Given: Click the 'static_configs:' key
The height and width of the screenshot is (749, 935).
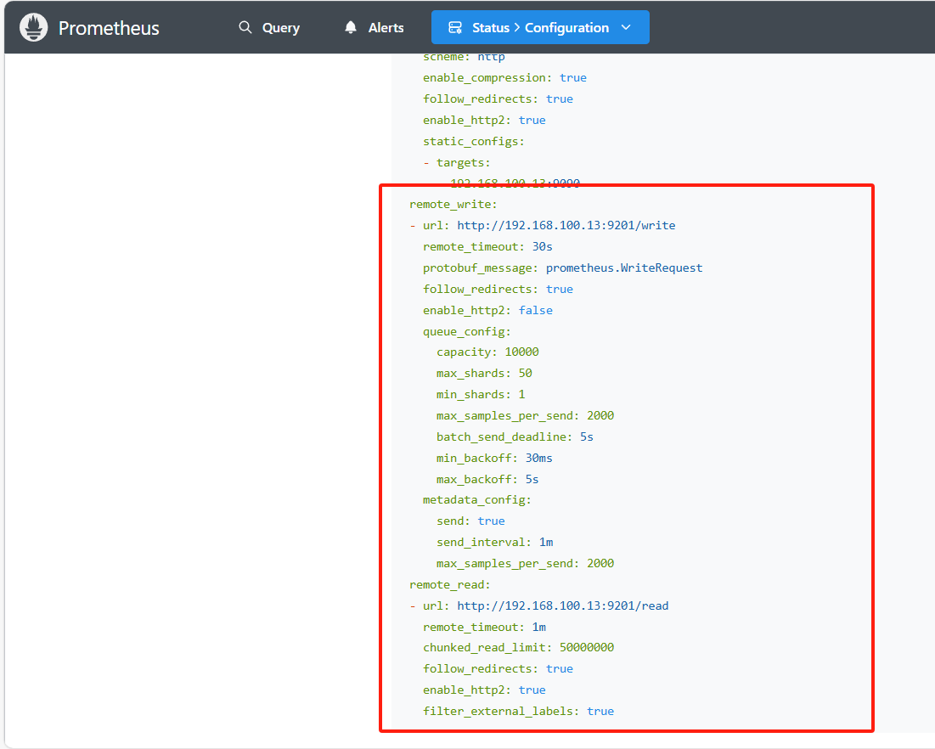Looking at the screenshot, I should point(474,142).
